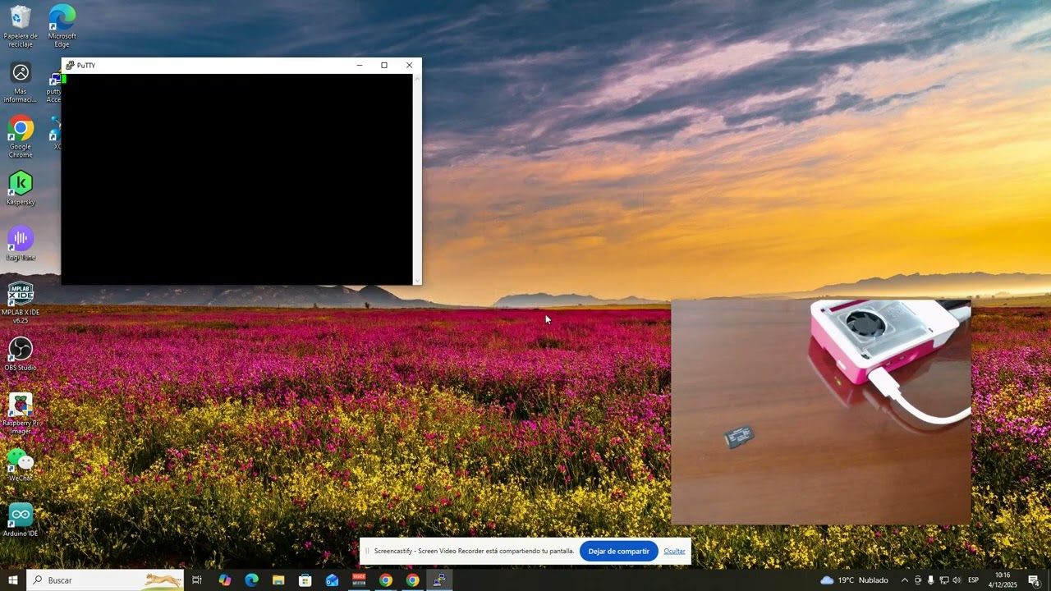Open the Voicemeeter taskbar icon

click(x=359, y=580)
